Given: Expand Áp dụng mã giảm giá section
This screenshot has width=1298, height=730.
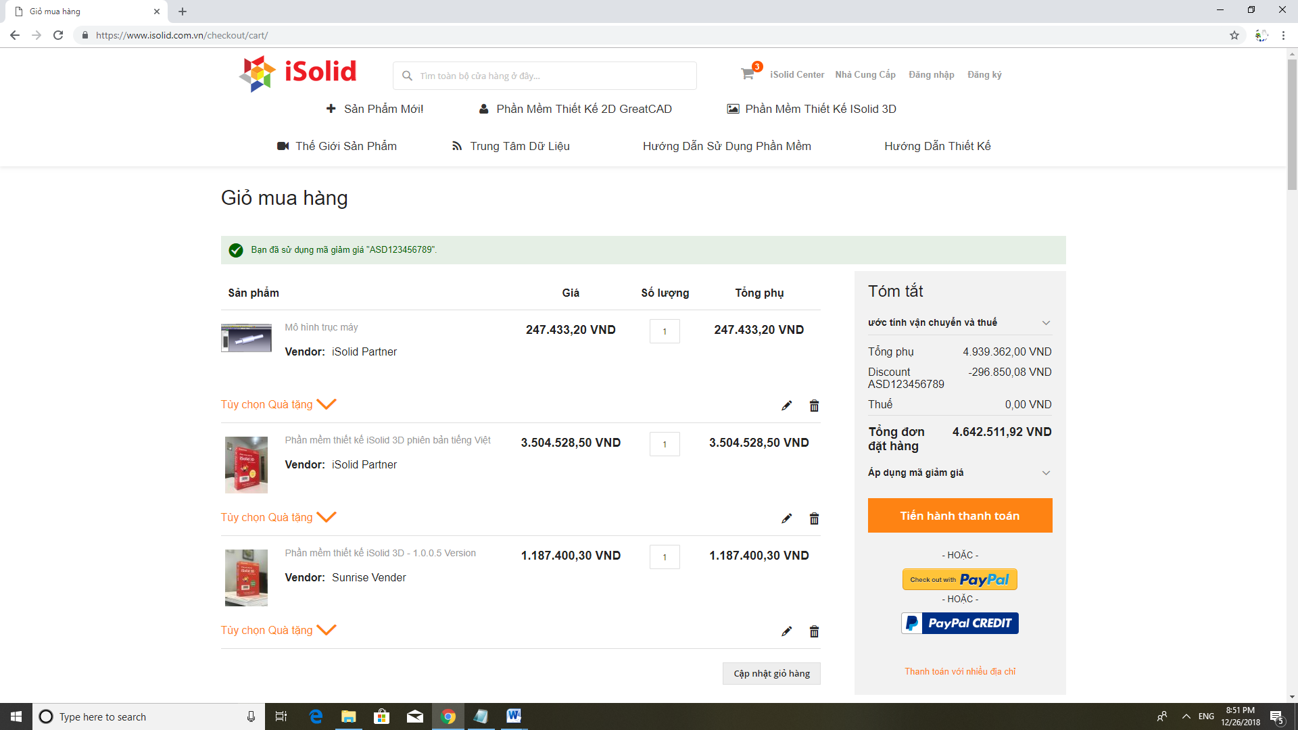Looking at the screenshot, I should point(959,472).
